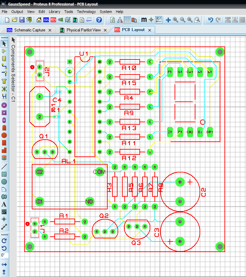
Task: Toggle metric units with m button
Action: click(x=144, y=20)
